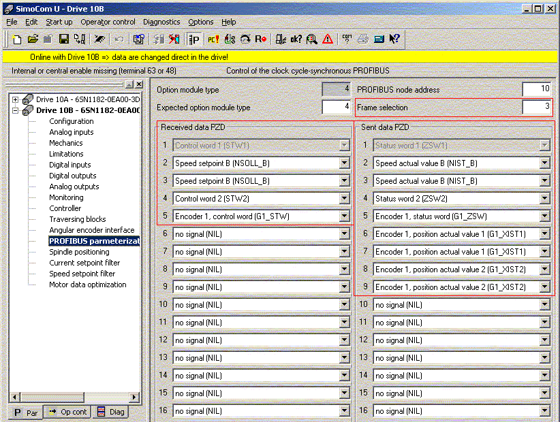The image size is (560, 422).
Task: Click the grayed open-from-drive icon
Action: (48, 39)
